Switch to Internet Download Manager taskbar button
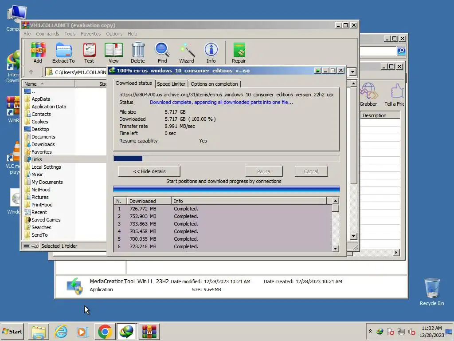Screen dimensions: 454x341 [x=126, y=331]
